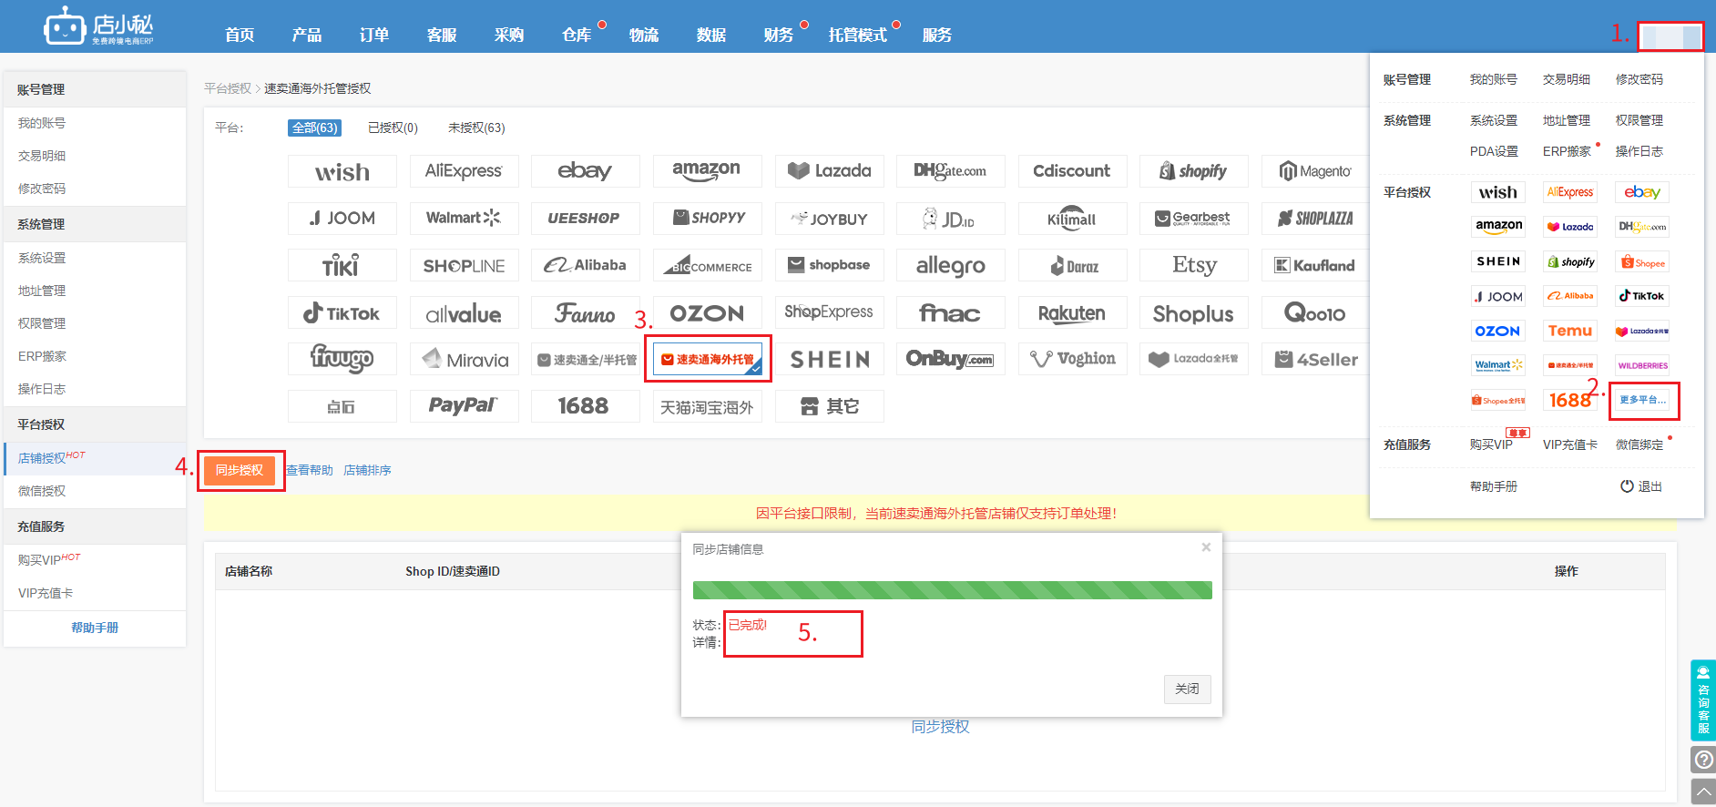Open PDA设置 in the dropdown panel
1716x807 pixels.
pos(1494,151)
